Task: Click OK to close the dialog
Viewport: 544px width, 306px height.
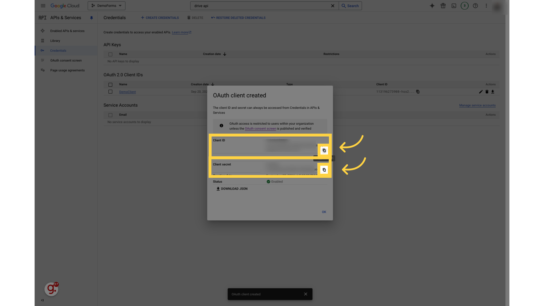Action: coord(324,212)
